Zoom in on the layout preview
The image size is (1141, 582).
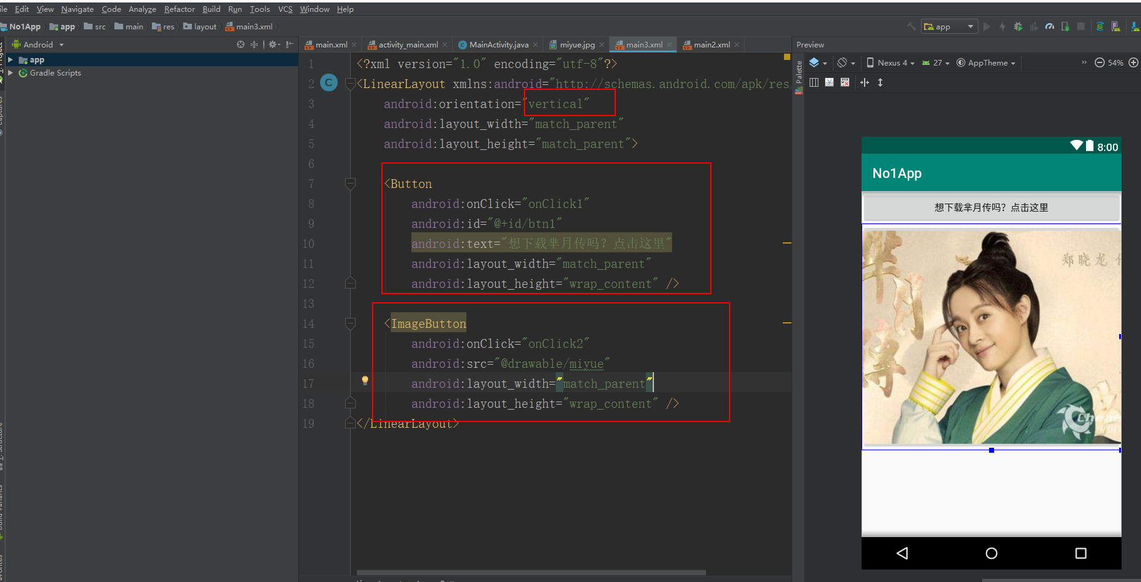coord(1133,63)
